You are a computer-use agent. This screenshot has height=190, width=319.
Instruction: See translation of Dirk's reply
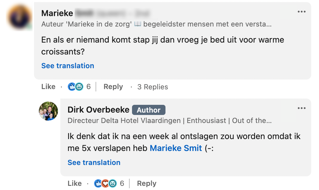(x=94, y=162)
